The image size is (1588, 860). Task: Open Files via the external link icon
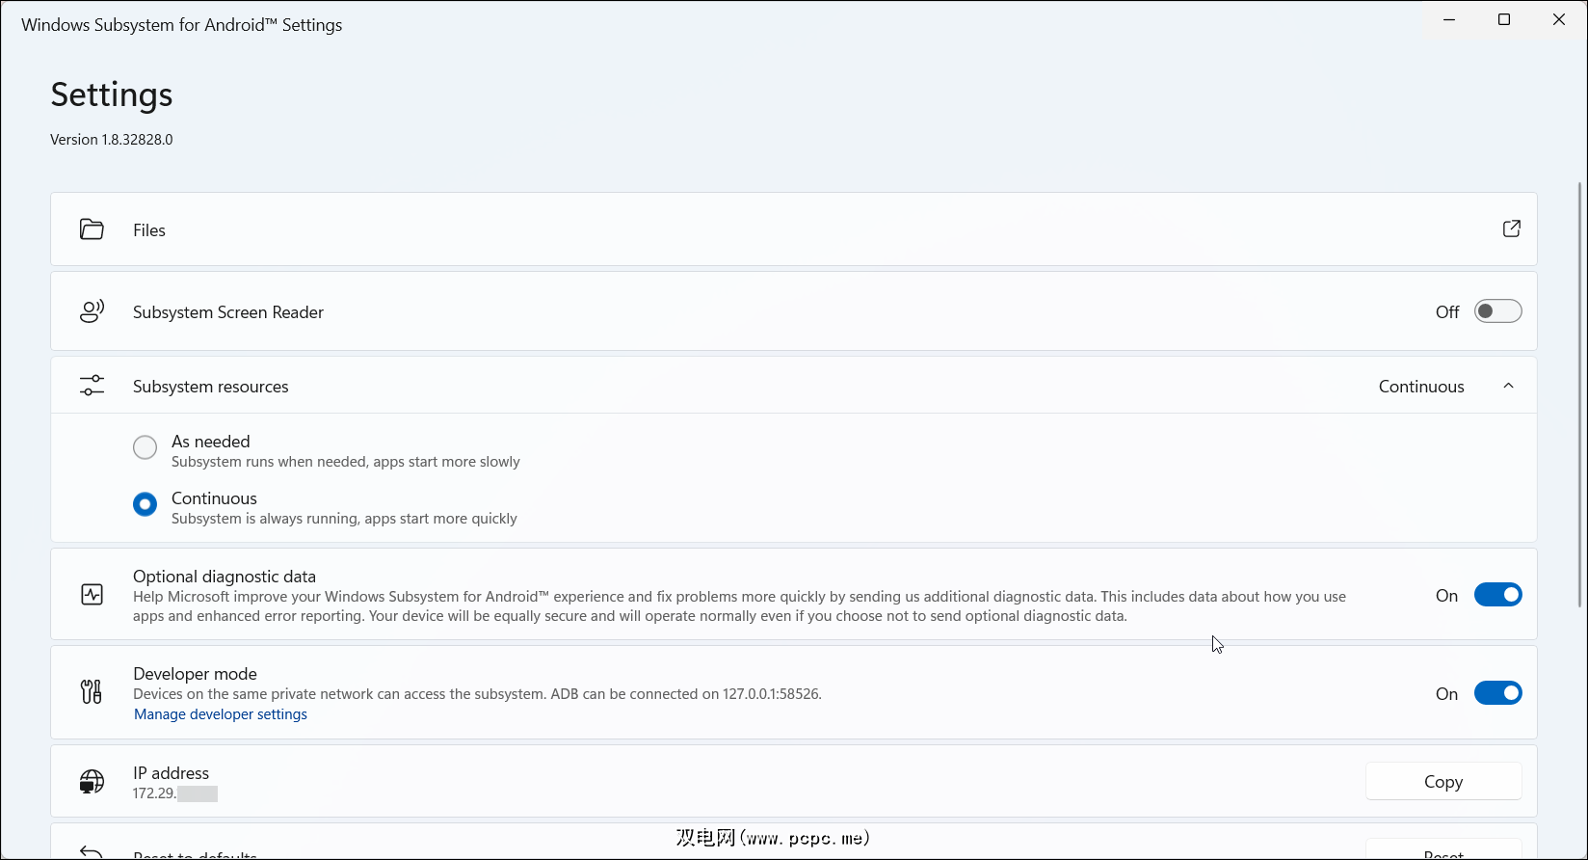[x=1511, y=228]
